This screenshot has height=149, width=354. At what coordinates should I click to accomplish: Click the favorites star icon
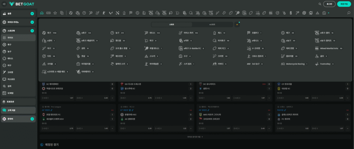click(x=55, y=13)
